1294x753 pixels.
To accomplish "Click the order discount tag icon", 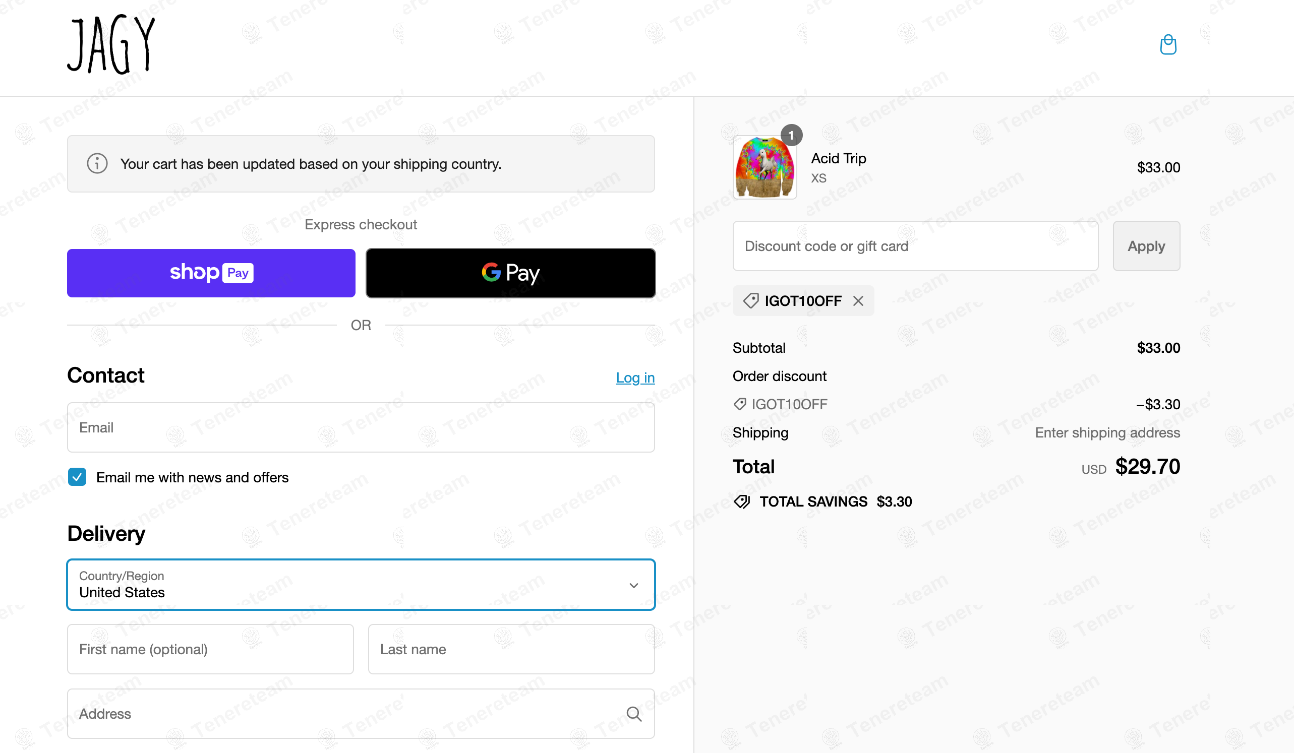I will click(x=739, y=405).
